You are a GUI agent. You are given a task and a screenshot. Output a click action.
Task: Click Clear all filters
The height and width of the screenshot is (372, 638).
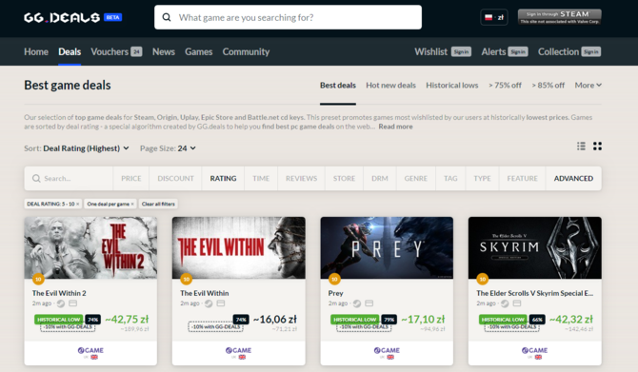click(158, 205)
